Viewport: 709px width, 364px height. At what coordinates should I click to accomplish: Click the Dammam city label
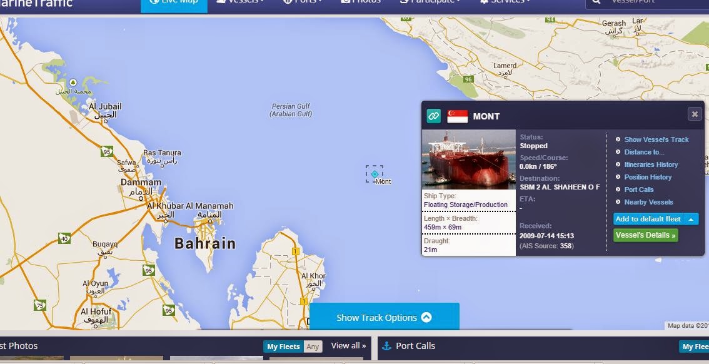[141, 183]
